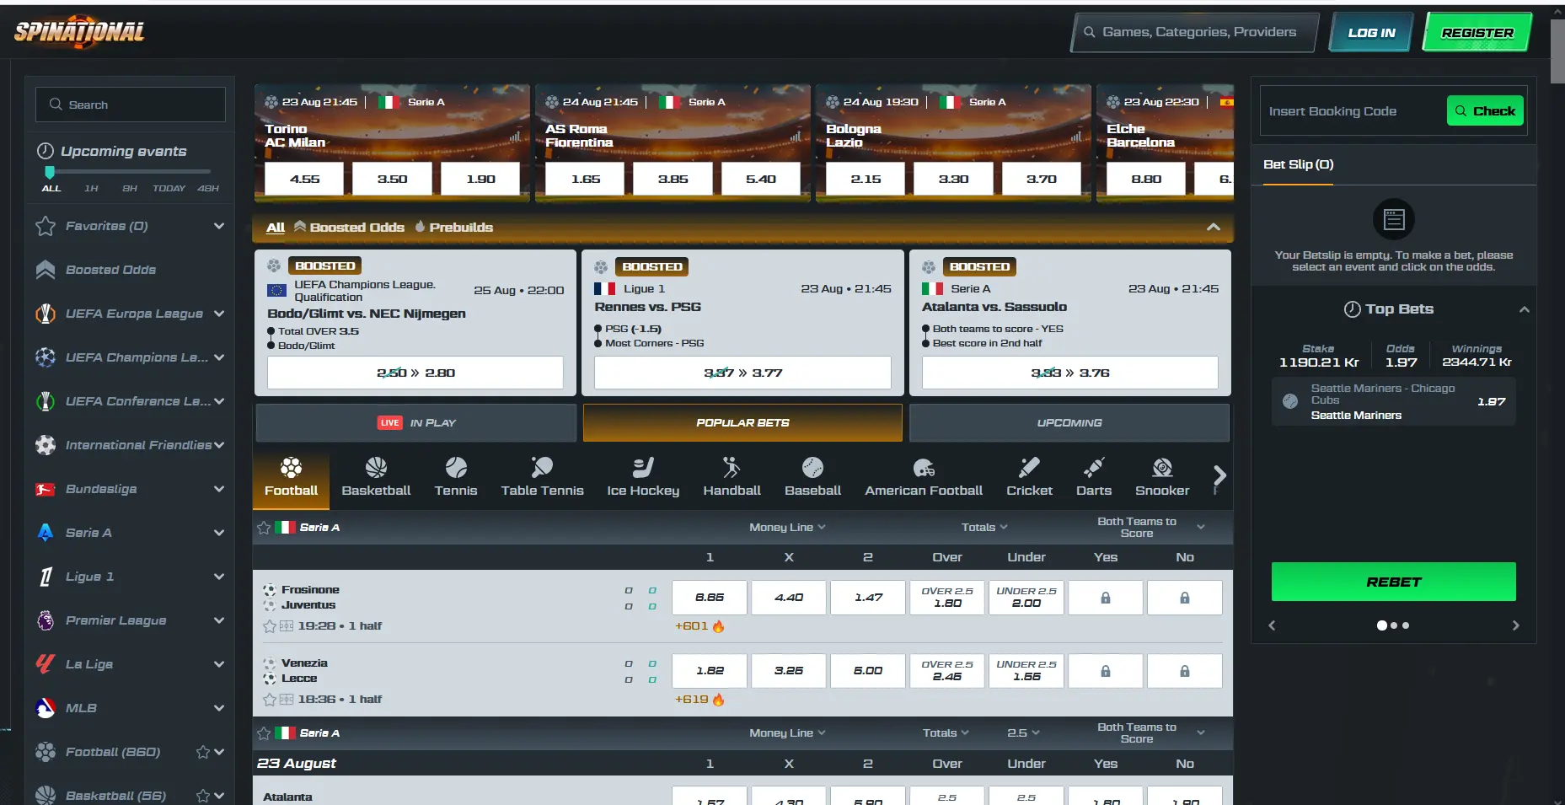Screen dimensions: 1565x805
Task: Favorite the Venezia vs Lecce match
Action: point(270,700)
